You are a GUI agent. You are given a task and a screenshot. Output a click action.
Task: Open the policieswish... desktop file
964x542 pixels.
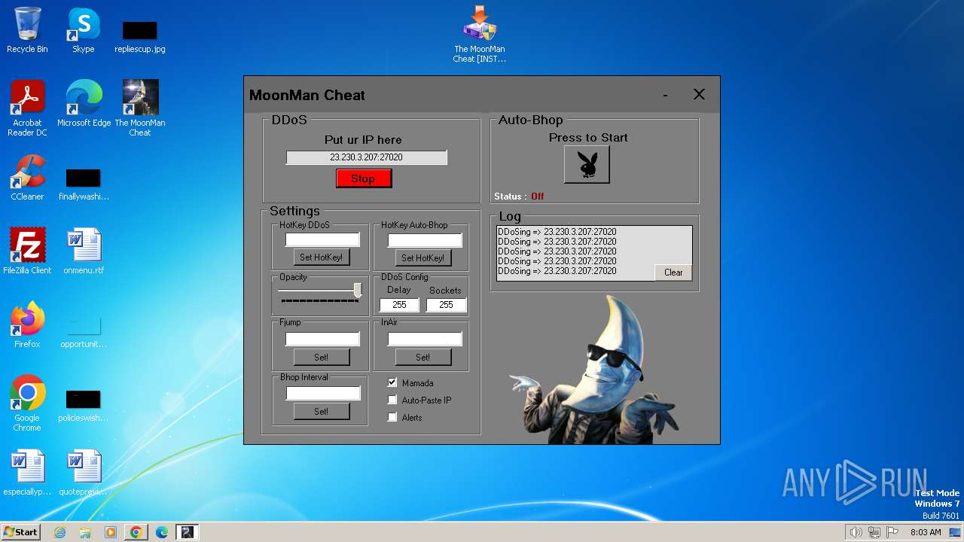(x=84, y=405)
